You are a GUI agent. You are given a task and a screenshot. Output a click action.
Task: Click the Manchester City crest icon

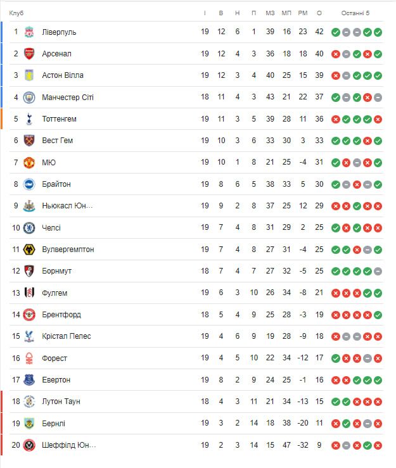click(29, 97)
